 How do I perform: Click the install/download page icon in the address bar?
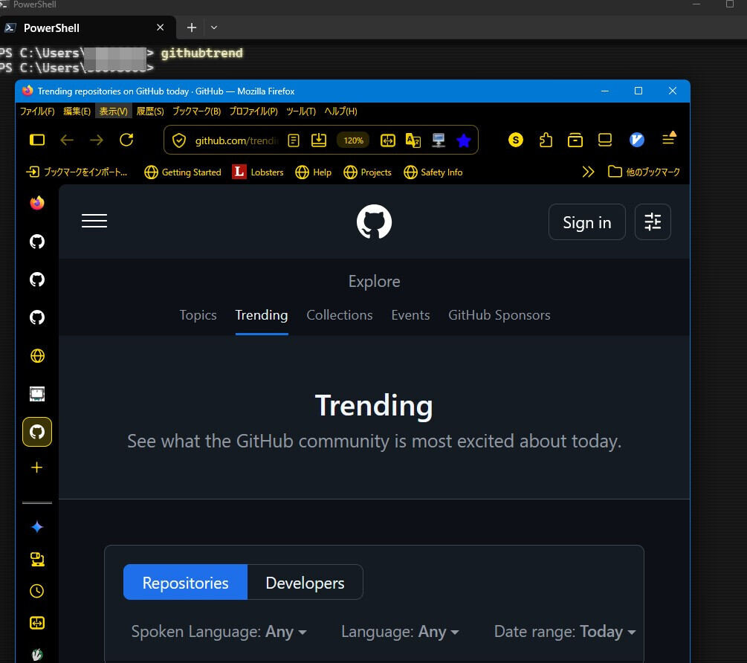[319, 140]
